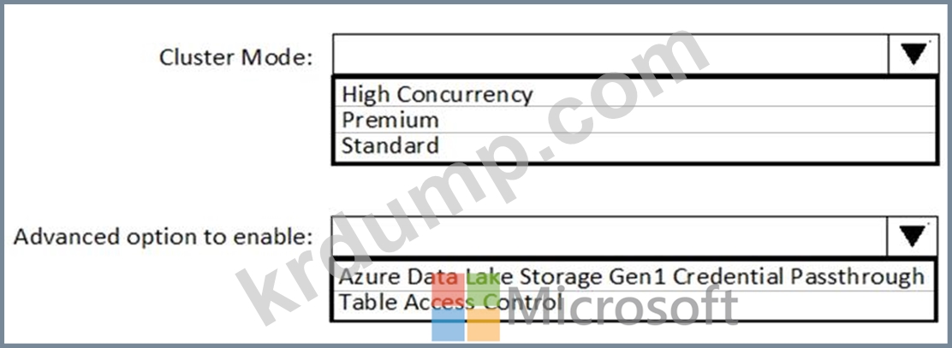The height and width of the screenshot is (348, 952).
Task: Click the Advanced option to enable label
Action: coord(164,237)
